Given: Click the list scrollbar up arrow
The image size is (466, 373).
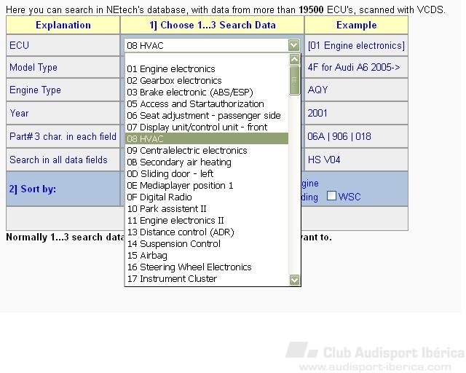Looking at the screenshot, I should (294, 59).
